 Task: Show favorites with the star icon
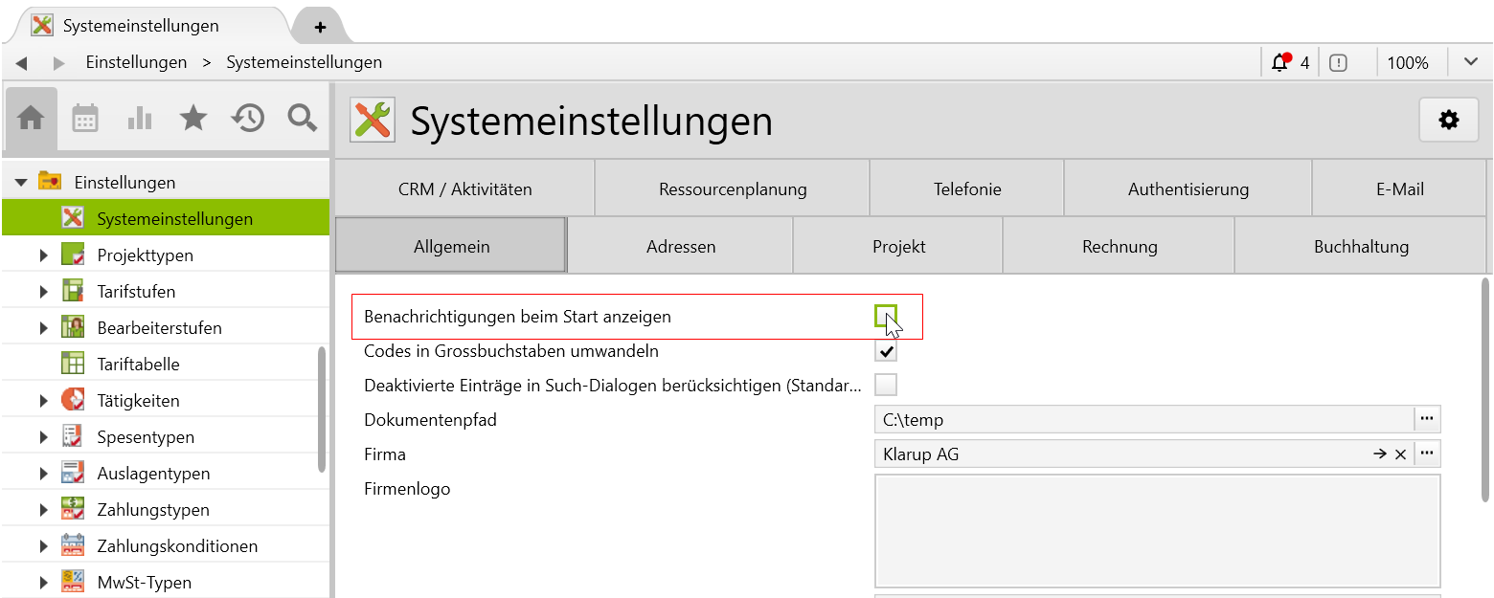tap(193, 119)
